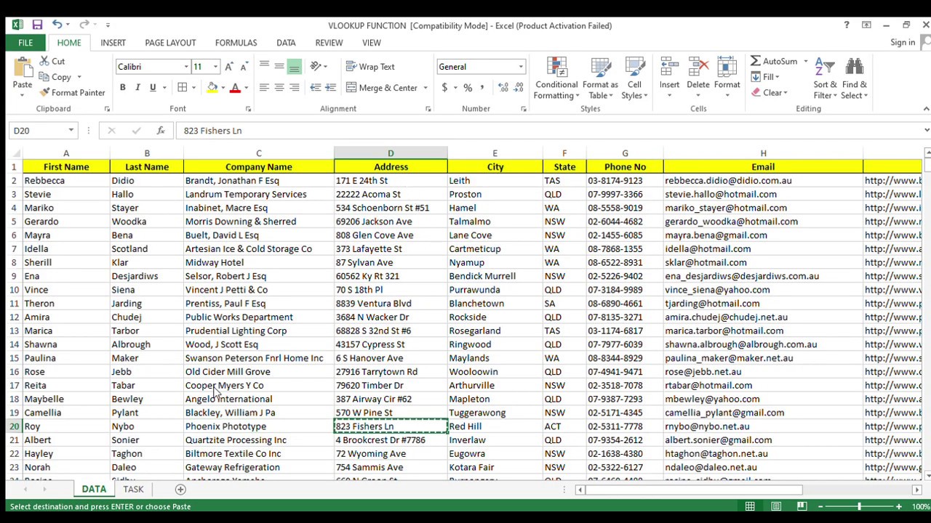The image size is (931, 523).
Task: Open Format as Table gallery
Action: click(601, 78)
